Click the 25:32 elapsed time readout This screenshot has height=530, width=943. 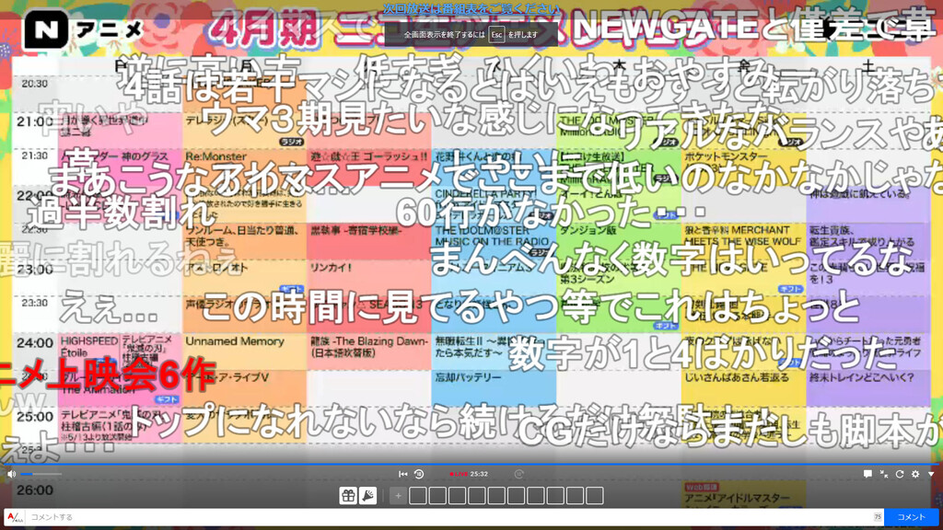pyautogui.click(x=479, y=474)
